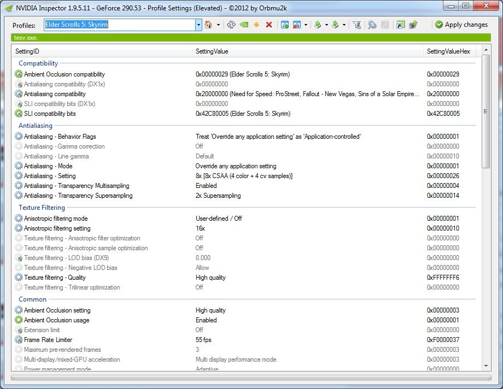
Task: Create application shortcut icon in toolbar
Action: click(400, 25)
